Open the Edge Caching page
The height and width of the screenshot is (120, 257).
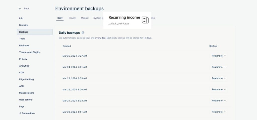coord(26,79)
